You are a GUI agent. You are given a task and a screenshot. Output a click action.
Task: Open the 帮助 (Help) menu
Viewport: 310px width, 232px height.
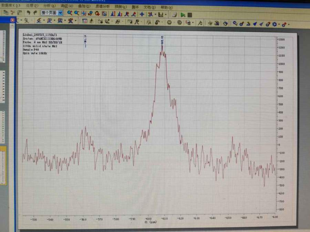coord(166,7)
